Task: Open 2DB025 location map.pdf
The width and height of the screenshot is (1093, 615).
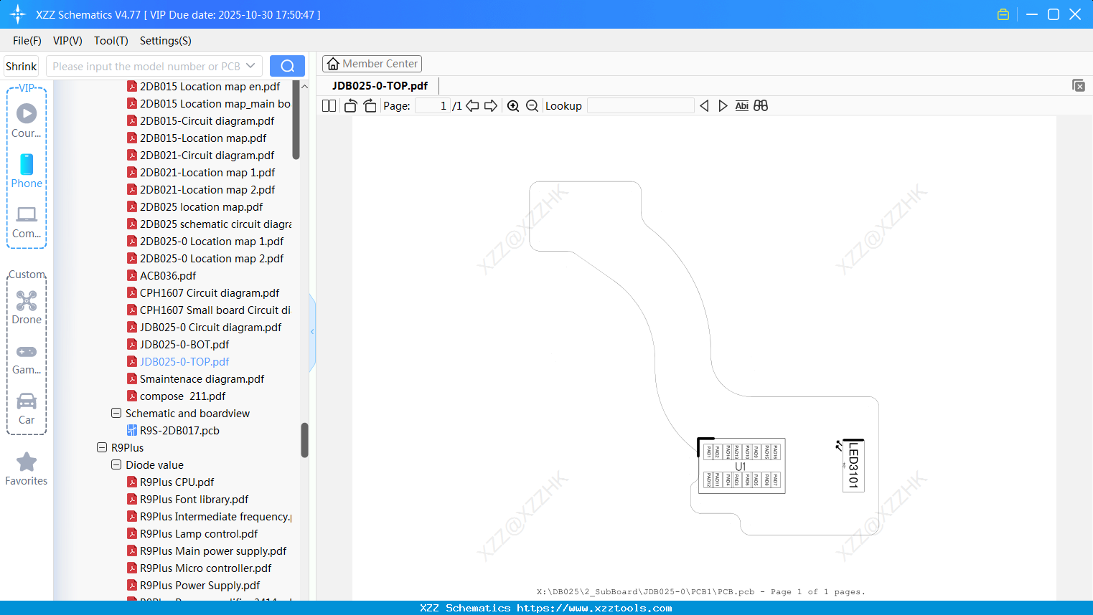Action: (201, 207)
